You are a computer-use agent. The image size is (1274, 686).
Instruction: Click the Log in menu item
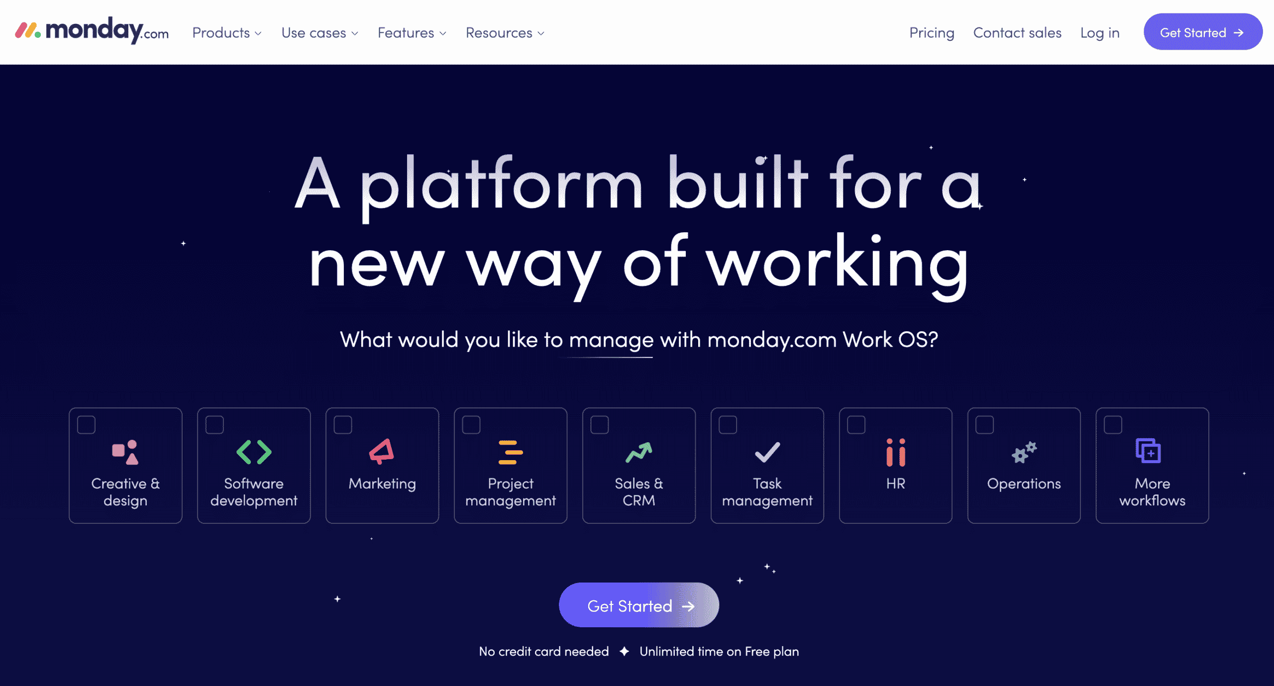coord(1100,32)
